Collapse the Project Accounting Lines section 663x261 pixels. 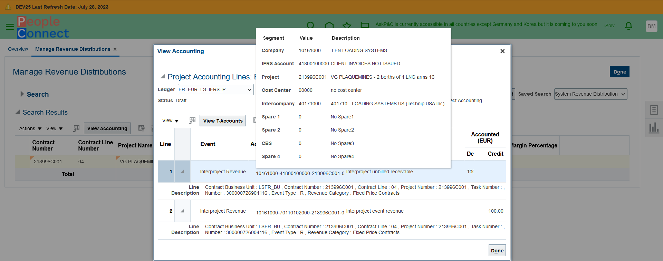pos(163,77)
